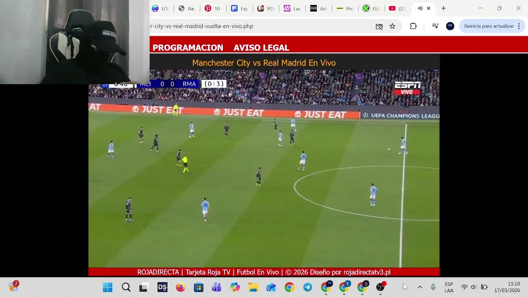Open the Pinterest tab
Screen dimensions: 528x297
(x=213, y=8)
